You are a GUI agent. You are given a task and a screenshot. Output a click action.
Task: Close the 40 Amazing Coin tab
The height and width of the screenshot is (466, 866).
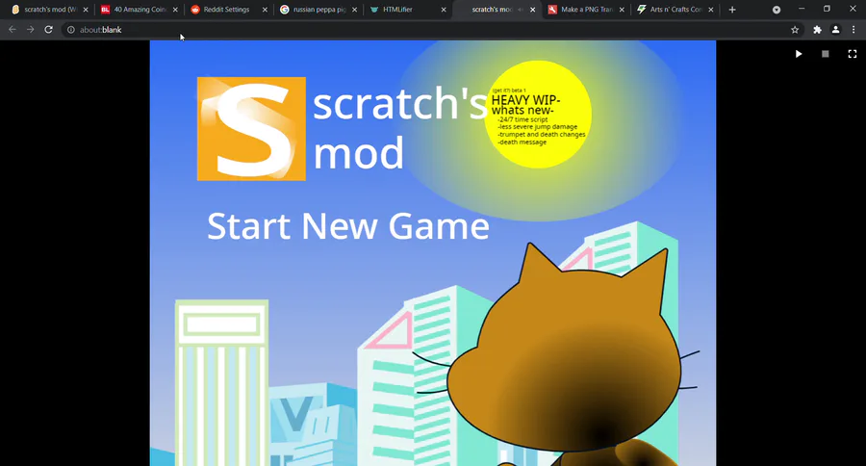coord(175,10)
